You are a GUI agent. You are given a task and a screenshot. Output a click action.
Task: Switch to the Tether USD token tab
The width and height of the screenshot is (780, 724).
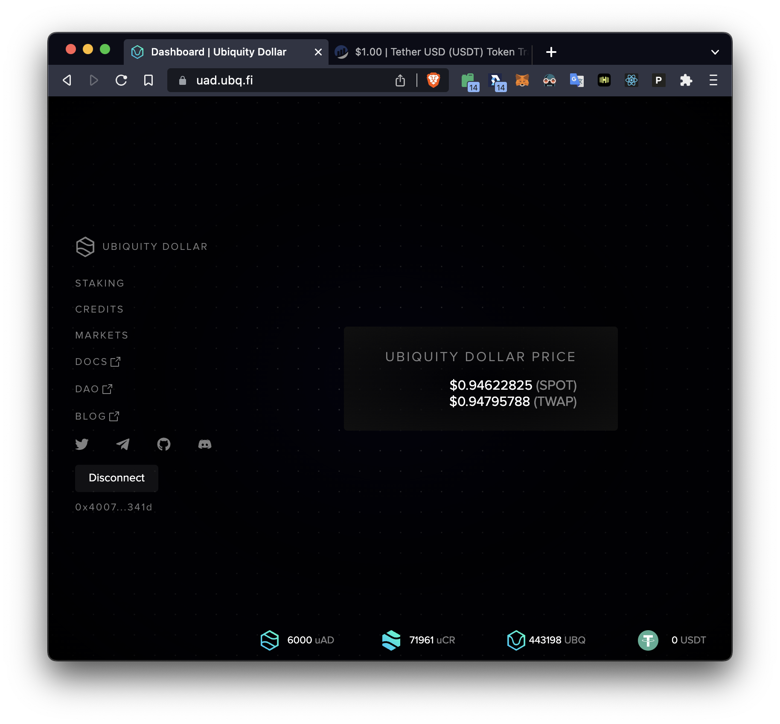click(x=431, y=52)
